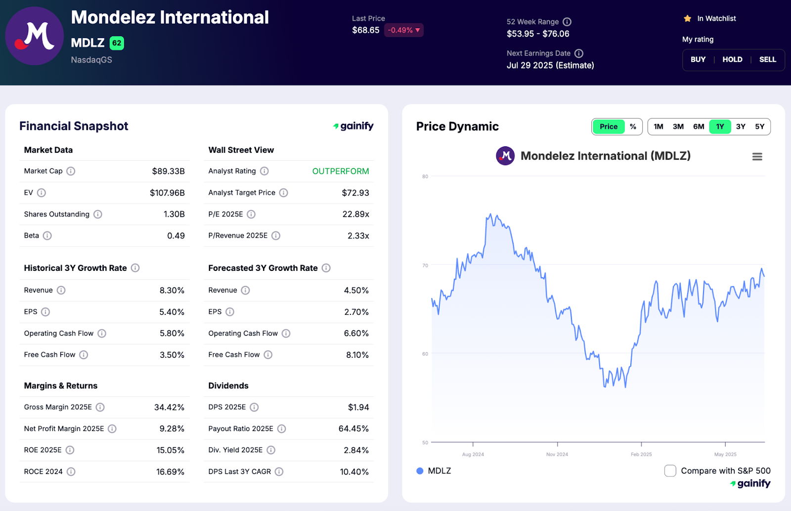Select the 6M time range
Image resolution: width=791 pixels, height=511 pixels.
pos(699,127)
